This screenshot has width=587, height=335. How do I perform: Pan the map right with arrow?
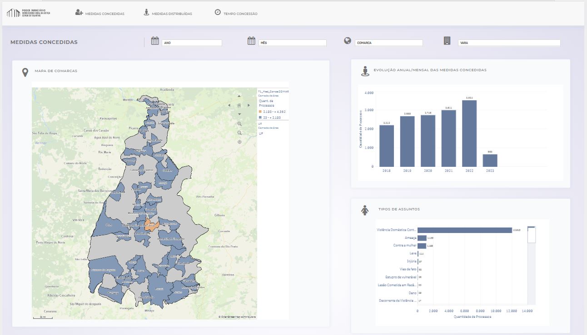(249, 105)
